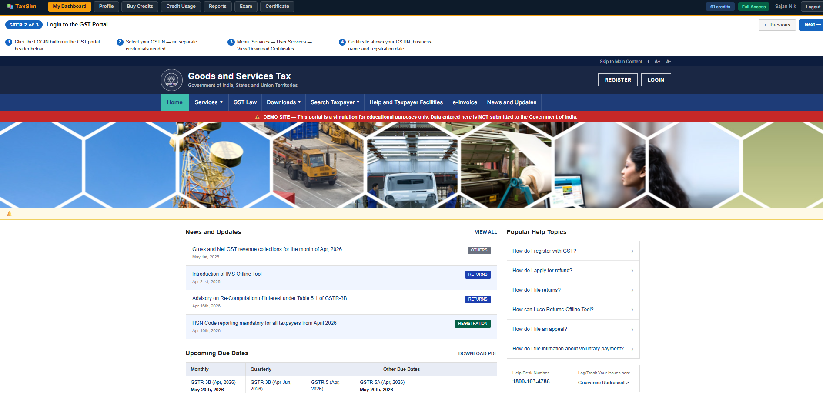
Task: Go to Previous step
Action: click(777, 25)
